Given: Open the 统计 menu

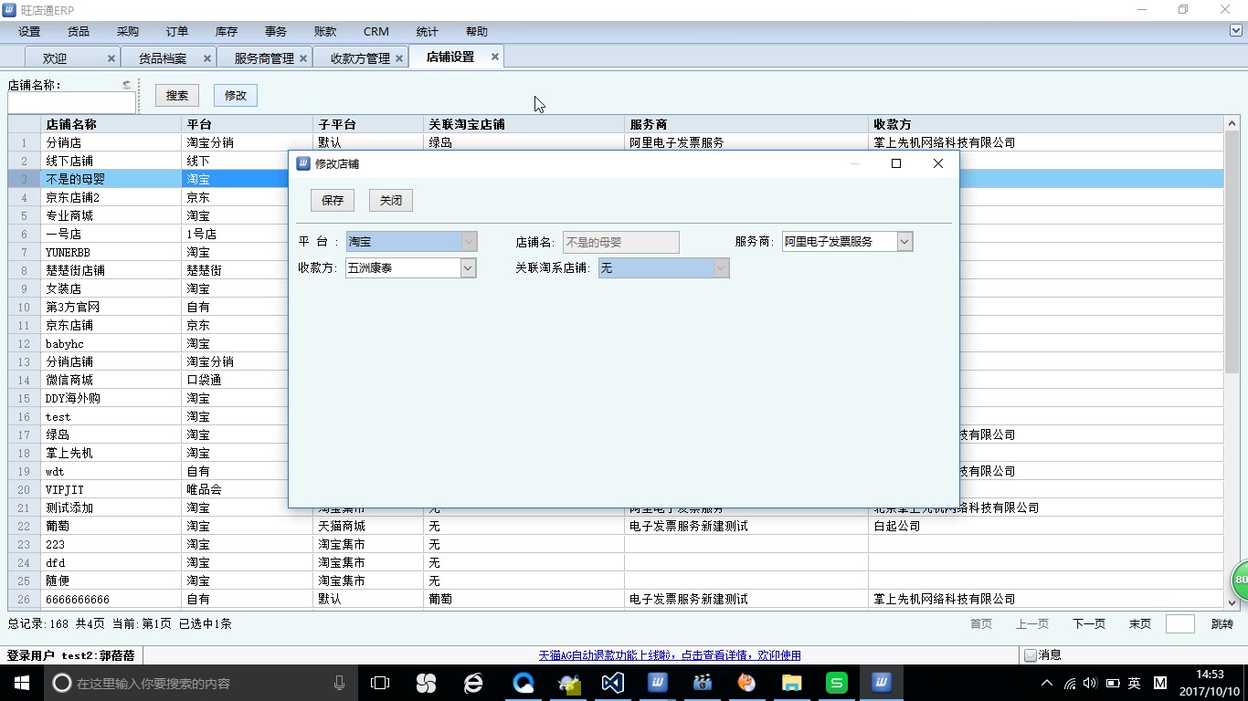Looking at the screenshot, I should (427, 32).
